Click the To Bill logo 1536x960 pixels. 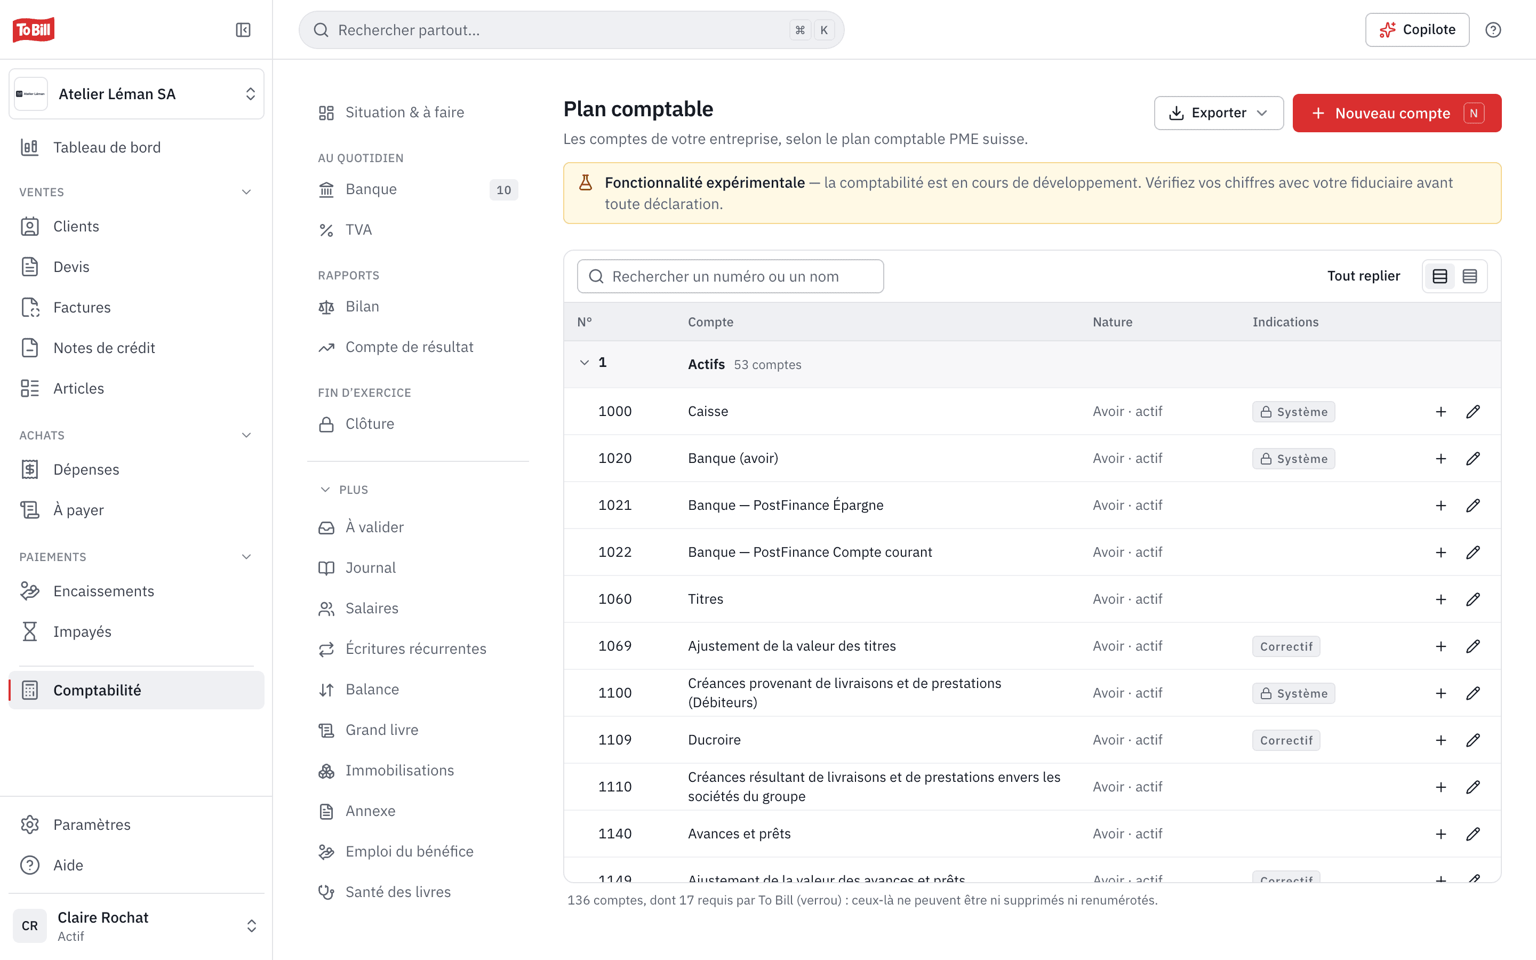pyautogui.click(x=34, y=30)
